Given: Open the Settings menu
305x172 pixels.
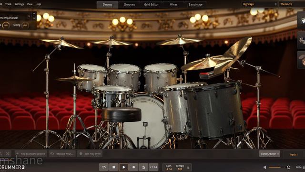Looking at the screenshot, I should pos(19,4).
